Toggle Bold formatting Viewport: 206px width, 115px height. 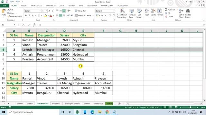pos(26,16)
